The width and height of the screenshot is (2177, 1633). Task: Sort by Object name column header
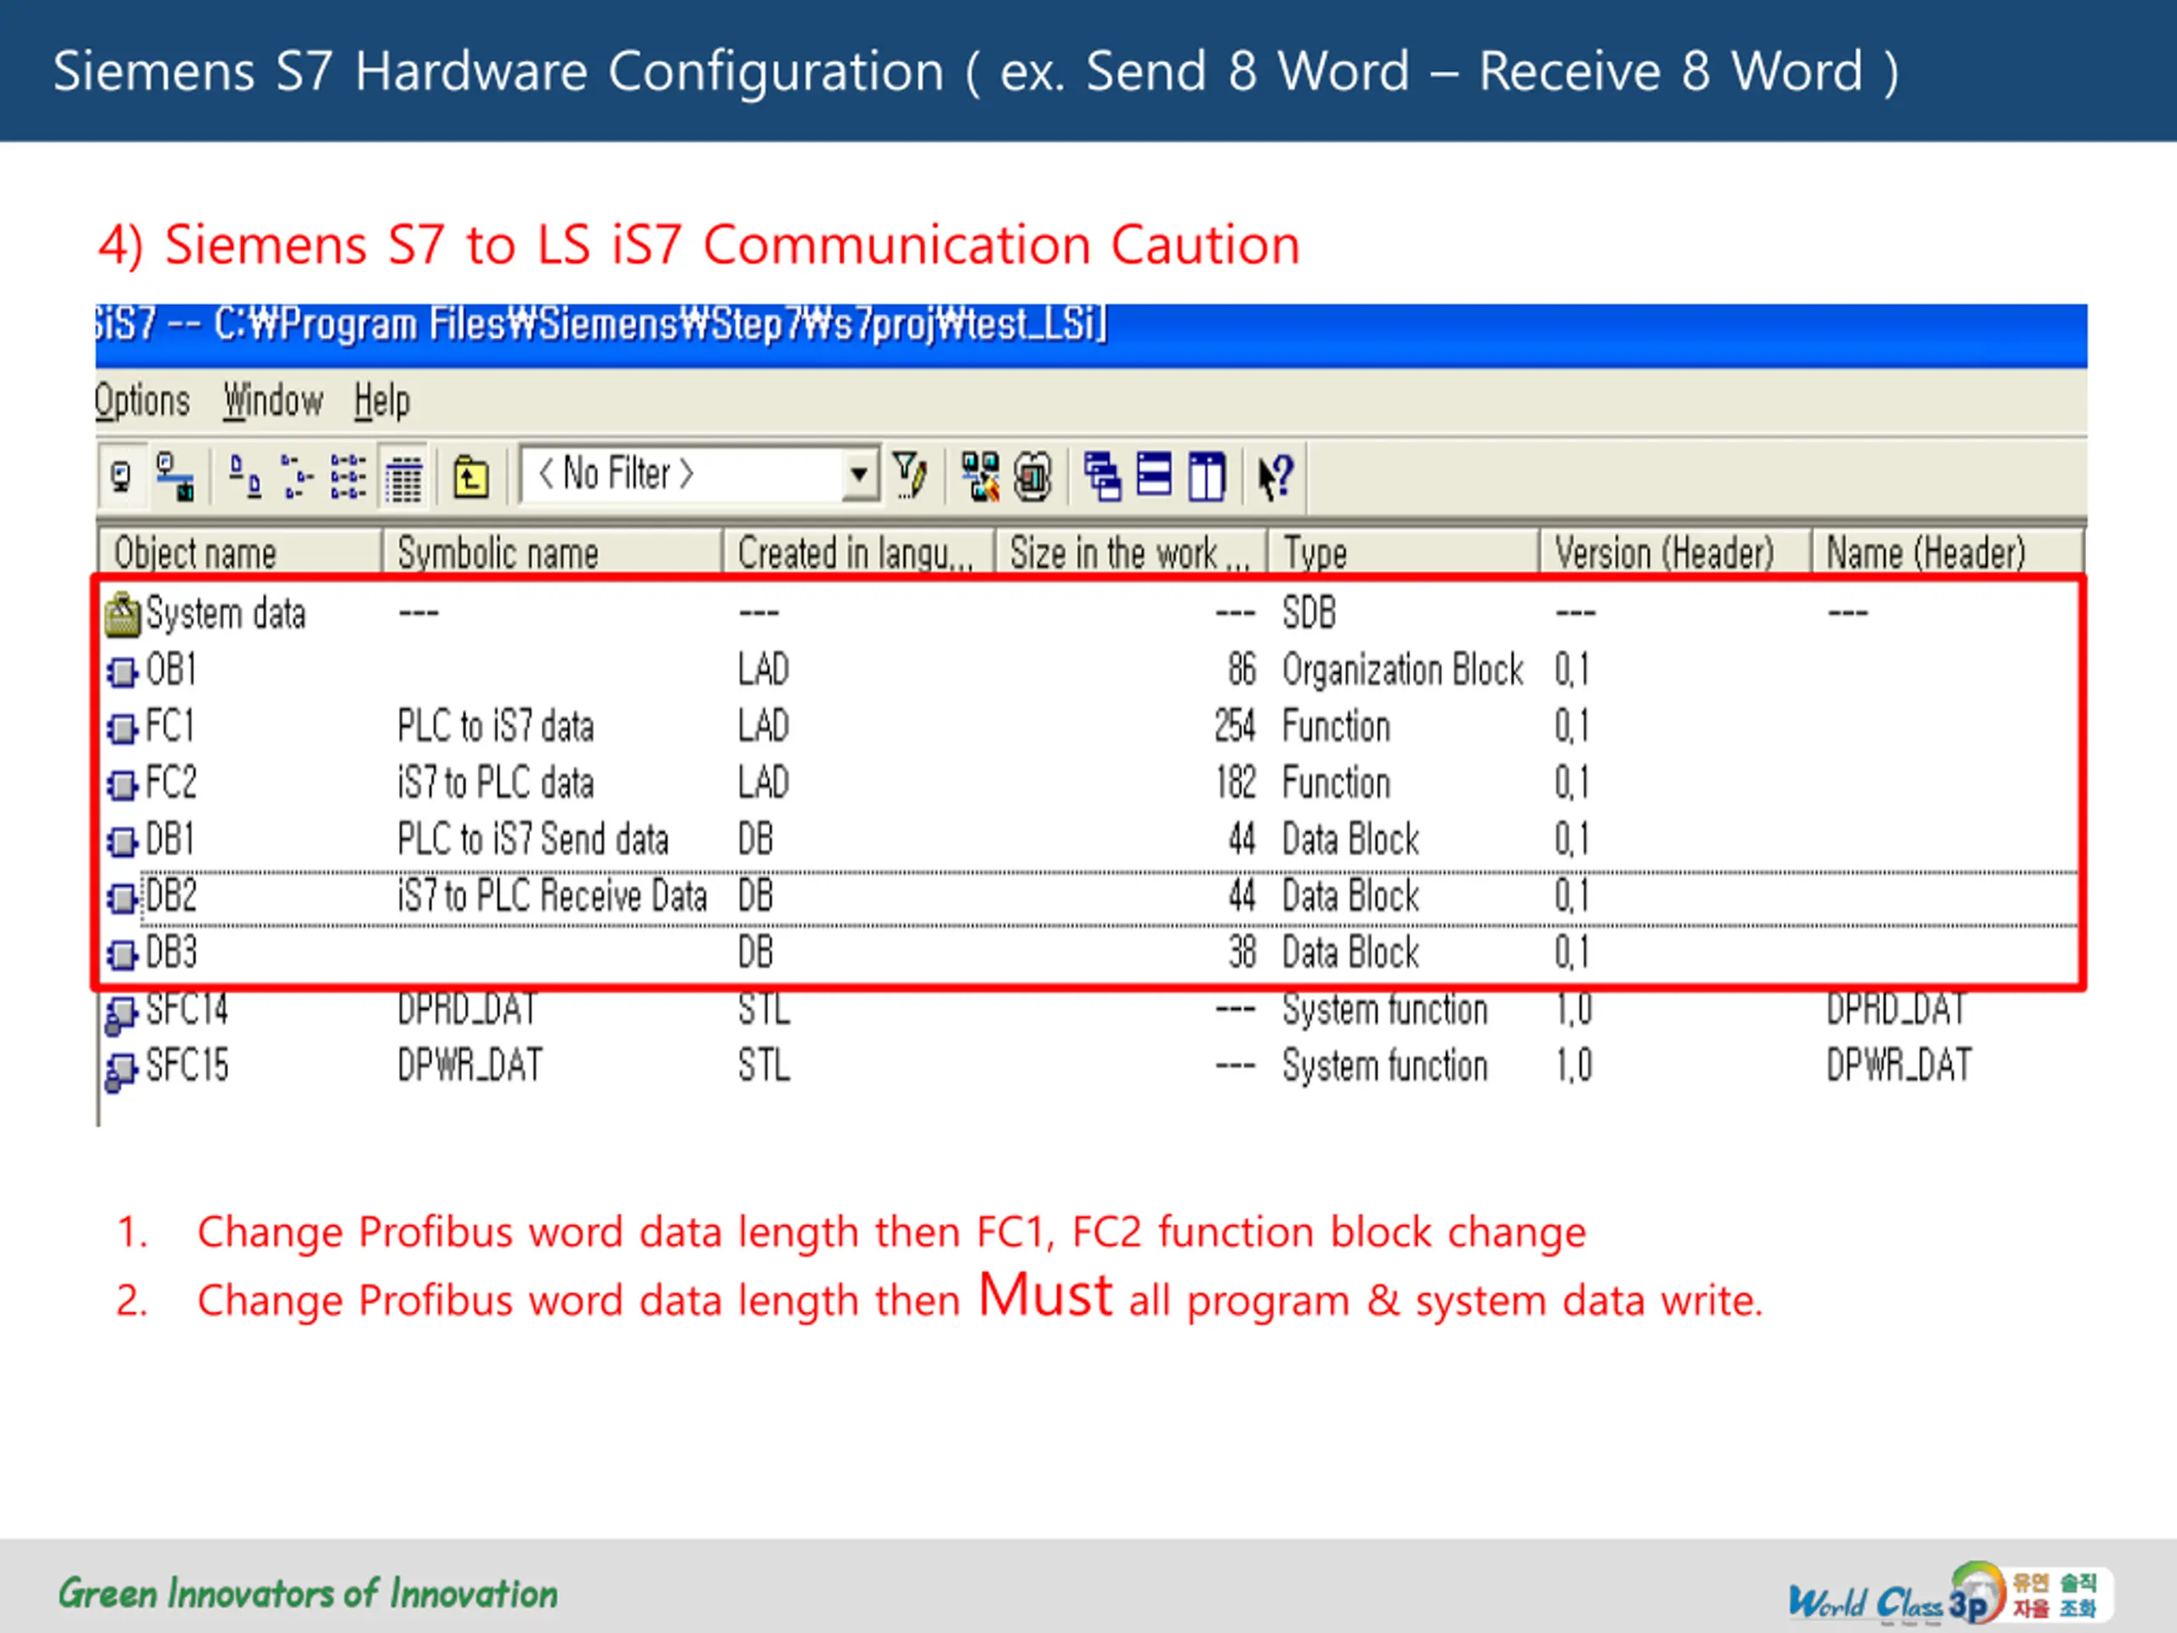click(239, 552)
